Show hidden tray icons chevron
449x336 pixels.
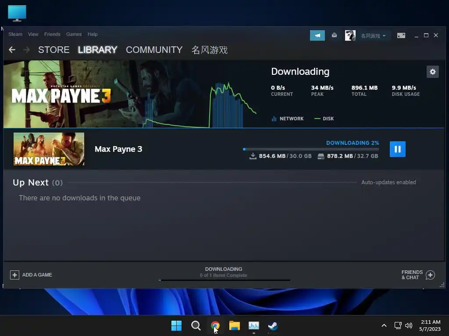pos(384,325)
